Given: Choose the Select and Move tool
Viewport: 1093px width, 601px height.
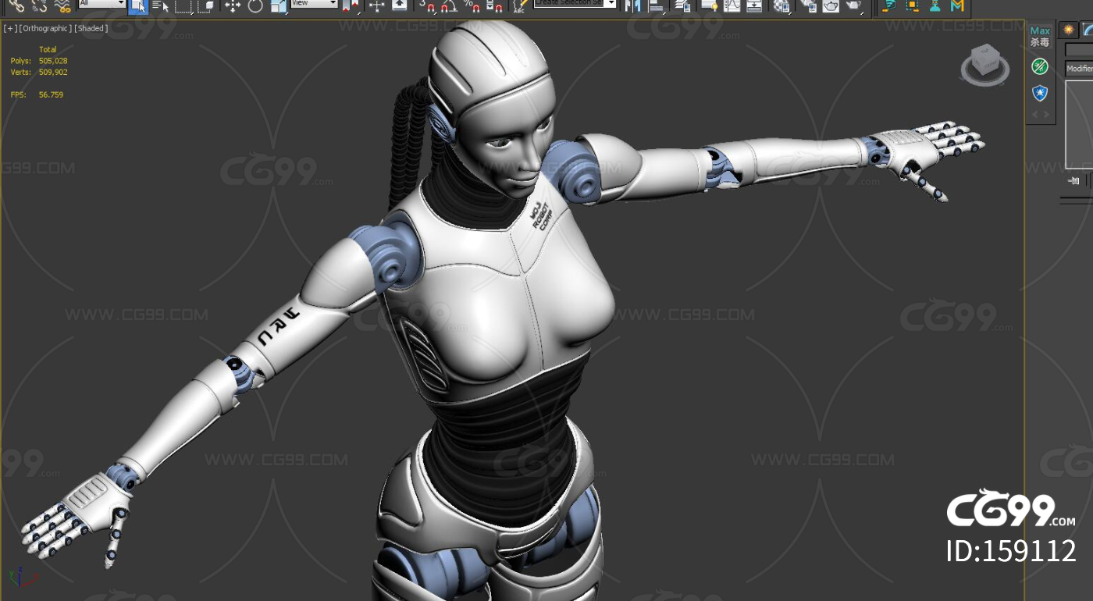Looking at the screenshot, I should click(x=232, y=6).
